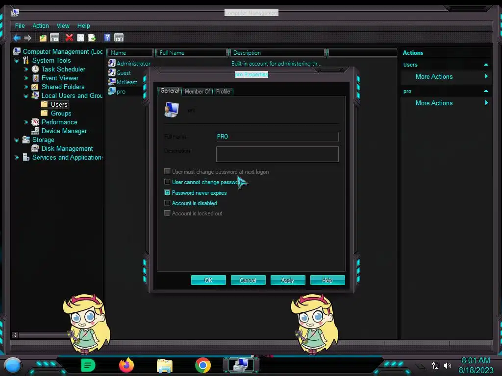Open the green notes app in taskbar

pos(88,365)
